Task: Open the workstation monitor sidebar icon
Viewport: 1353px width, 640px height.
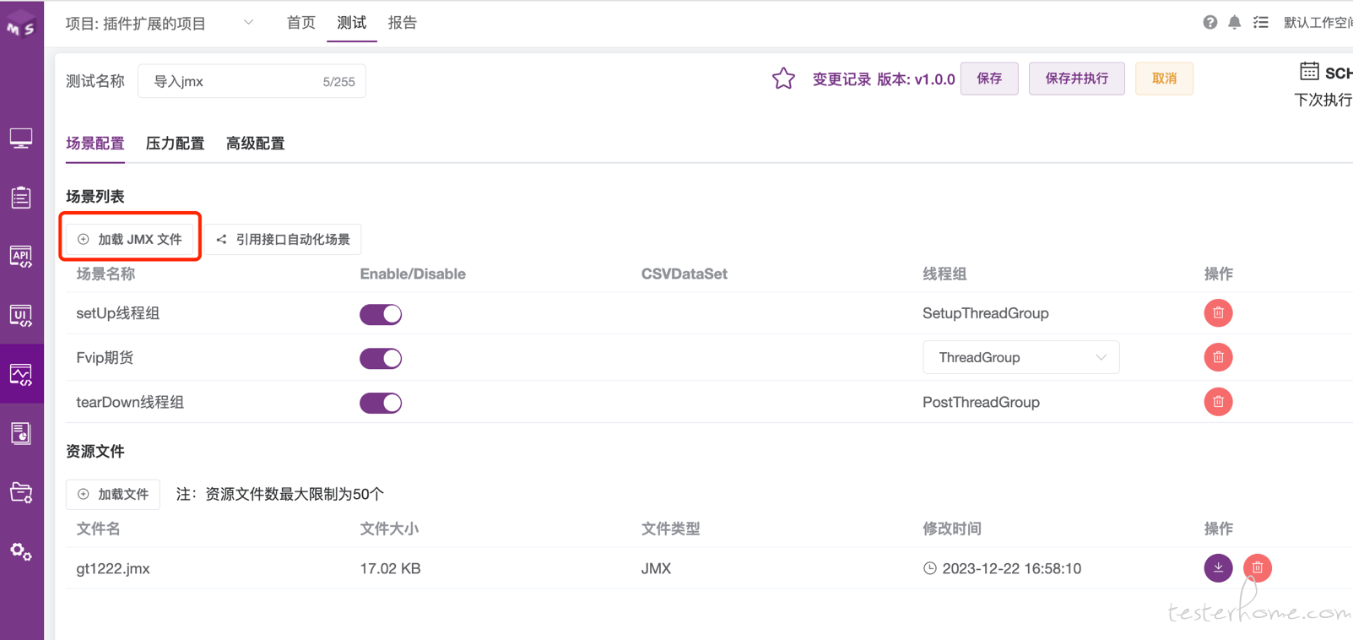Action: click(21, 138)
